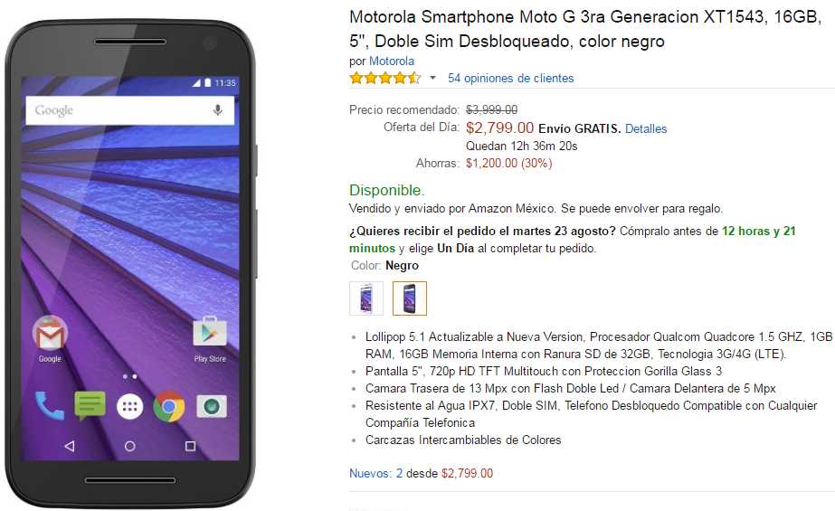Expand the star rating dropdown arrow
This screenshot has height=511, width=835.
click(433, 79)
